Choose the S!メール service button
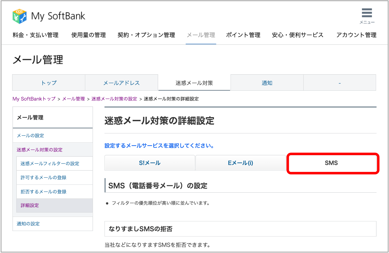The image size is (389, 253). coord(150,163)
